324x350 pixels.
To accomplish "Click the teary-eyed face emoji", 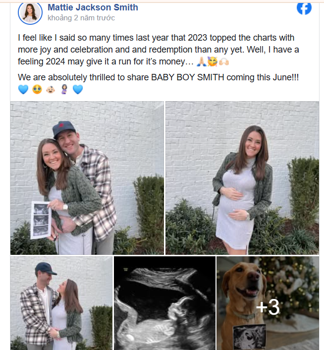I will (37, 90).
